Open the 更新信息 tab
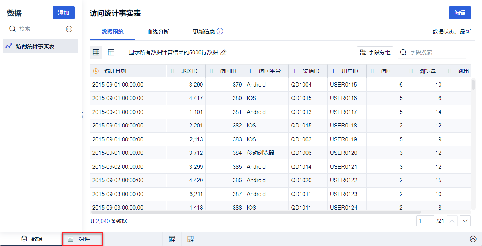This screenshot has height=246, width=482. pyautogui.click(x=204, y=32)
